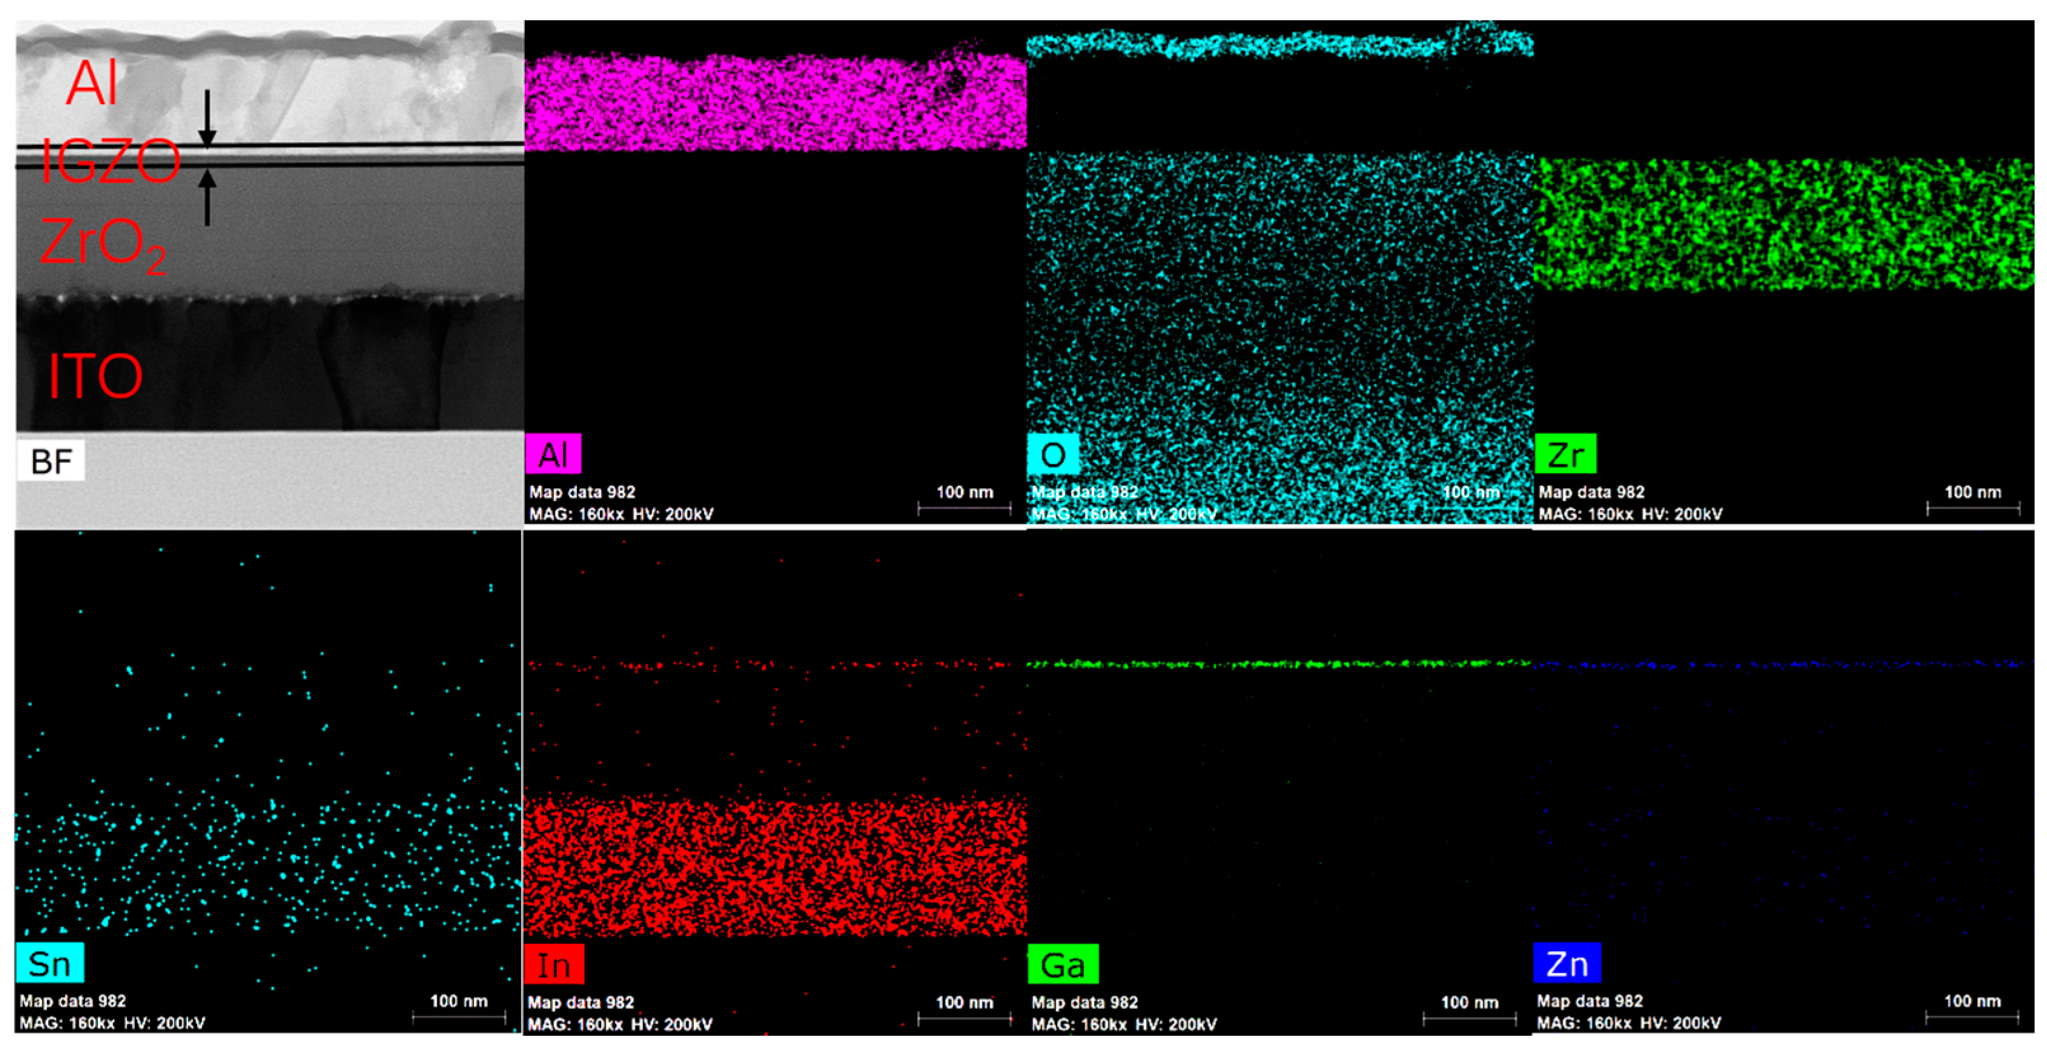Image resolution: width=2047 pixels, height=1051 pixels.
Task: Click the blue Zn element label
Action: [1567, 963]
